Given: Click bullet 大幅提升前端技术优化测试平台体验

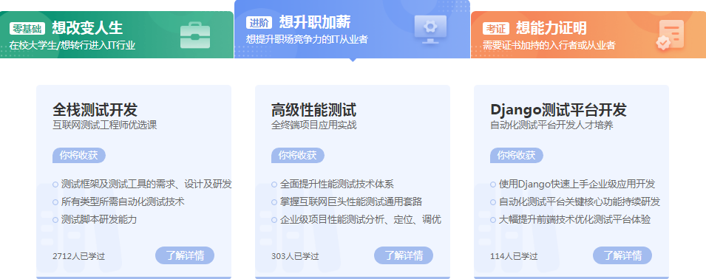Looking at the screenshot, I should [574, 220].
